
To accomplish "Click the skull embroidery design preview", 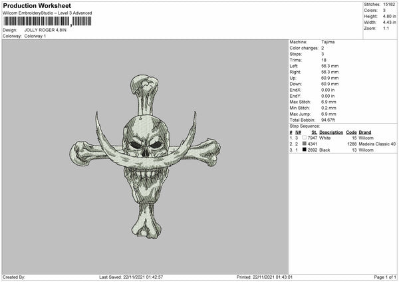I will pyautogui.click(x=145, y=157).
